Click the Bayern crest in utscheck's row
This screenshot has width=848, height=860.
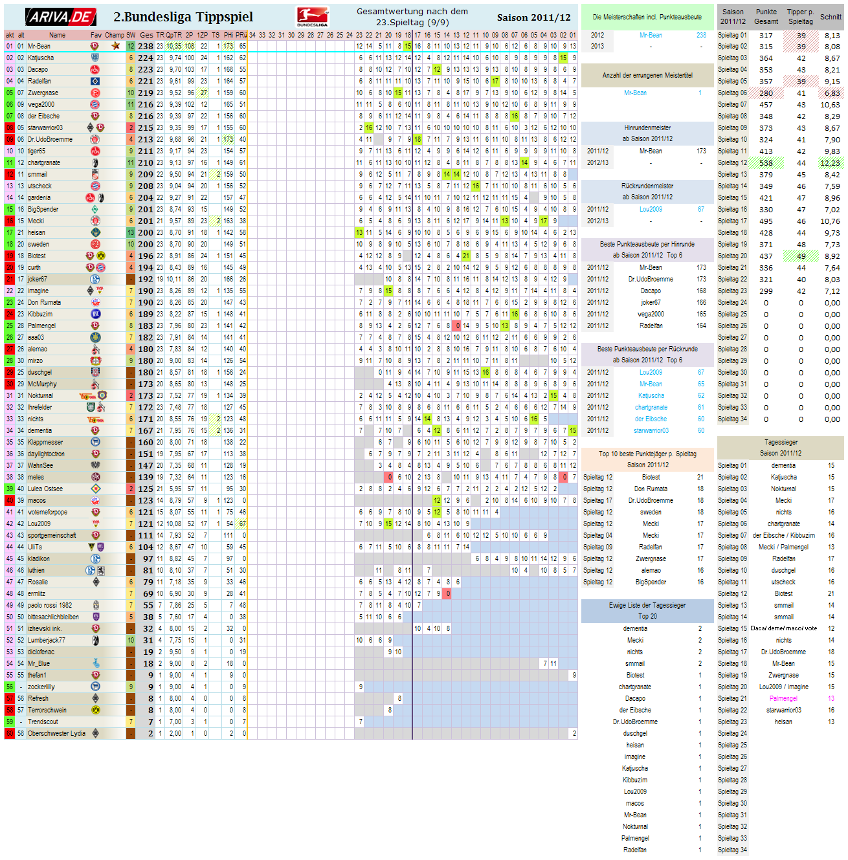click(95, 186)
